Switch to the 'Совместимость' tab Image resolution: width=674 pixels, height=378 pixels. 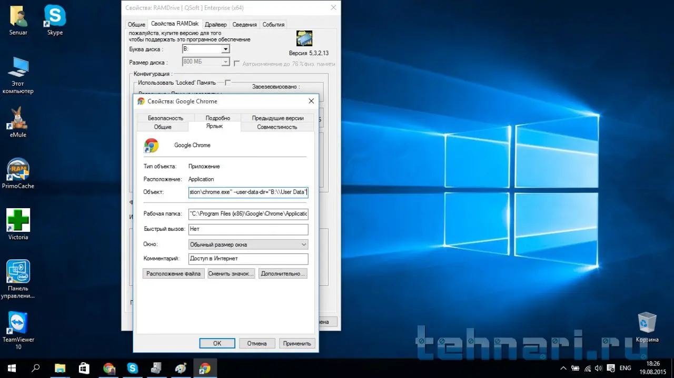point(277,127)
